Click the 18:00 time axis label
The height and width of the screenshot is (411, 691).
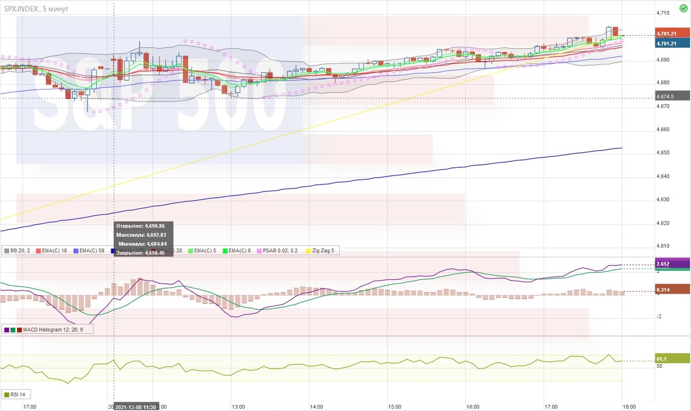tap(629, 406)
